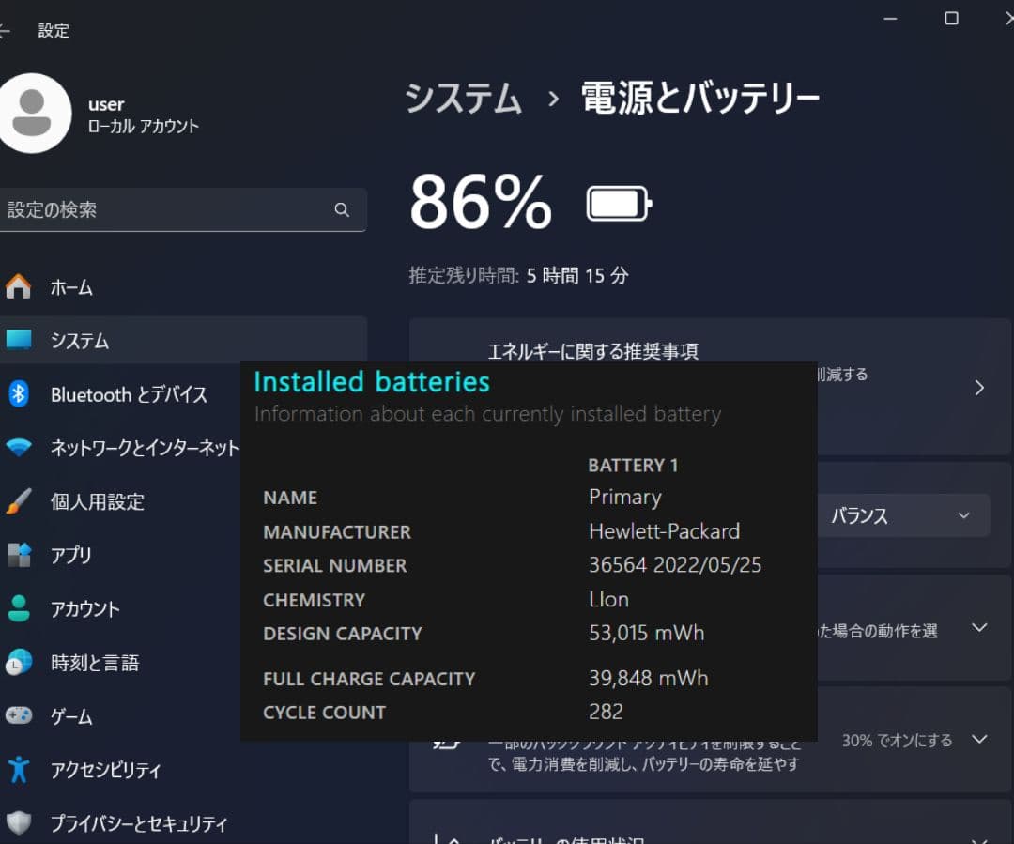Expand the battery saver 30% でオンにする section

point(979,740)
